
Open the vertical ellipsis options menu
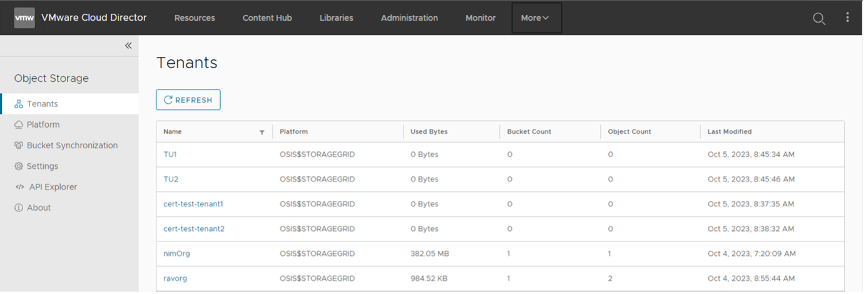click(848, 18)
